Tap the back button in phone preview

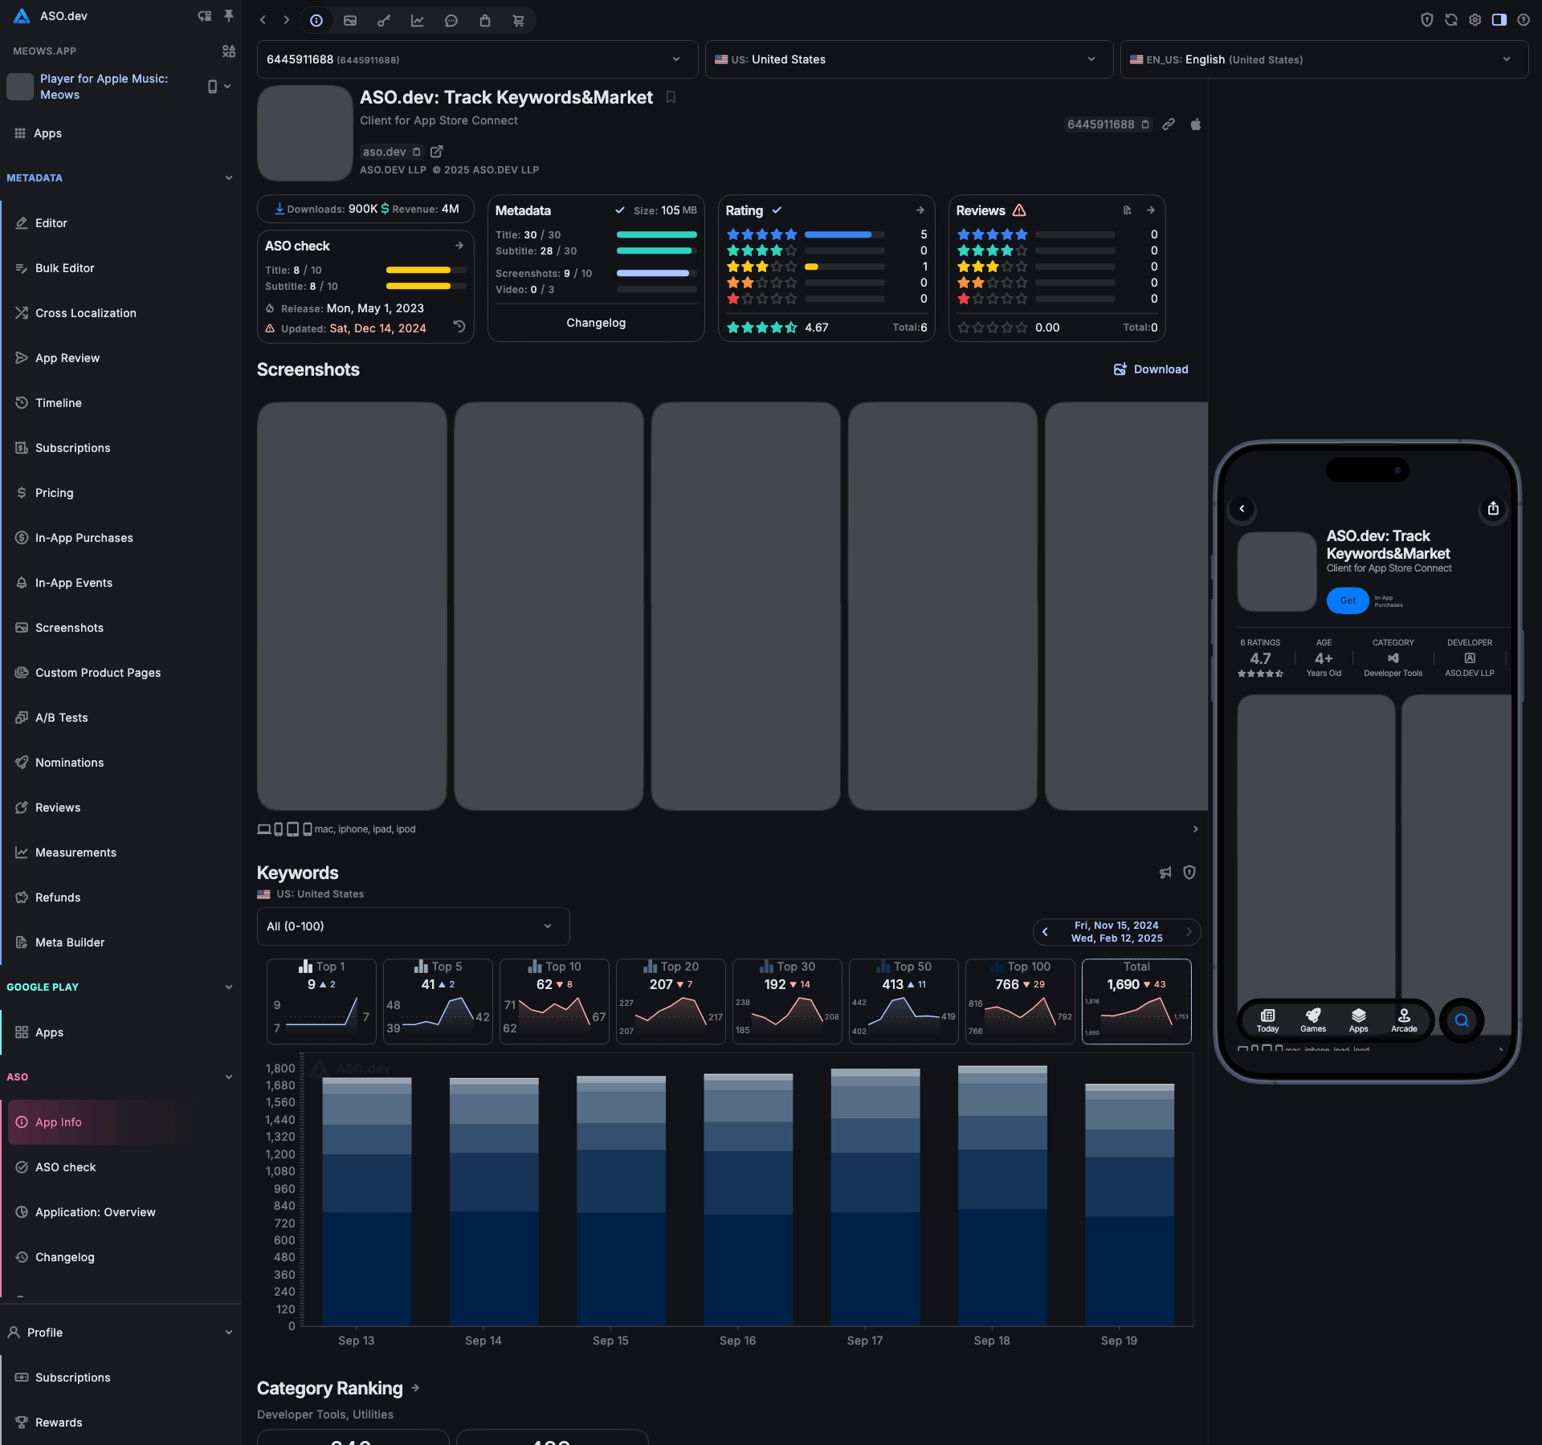(x=1242, y=509)
